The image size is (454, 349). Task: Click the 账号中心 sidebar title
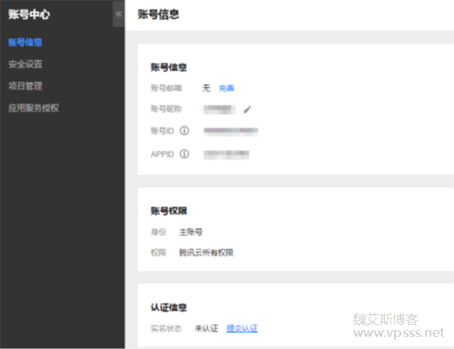click(x=30, y=14)
